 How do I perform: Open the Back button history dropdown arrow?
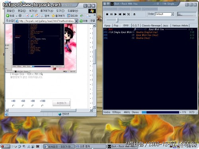[17, 16]
